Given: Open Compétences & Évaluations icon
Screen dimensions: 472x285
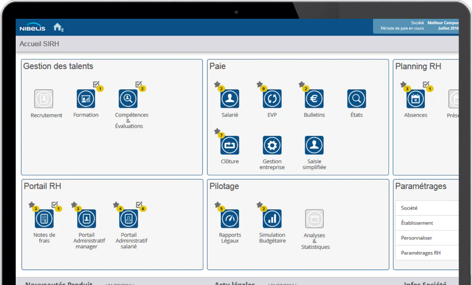Looking at the screenshot, I should (128, 99).
